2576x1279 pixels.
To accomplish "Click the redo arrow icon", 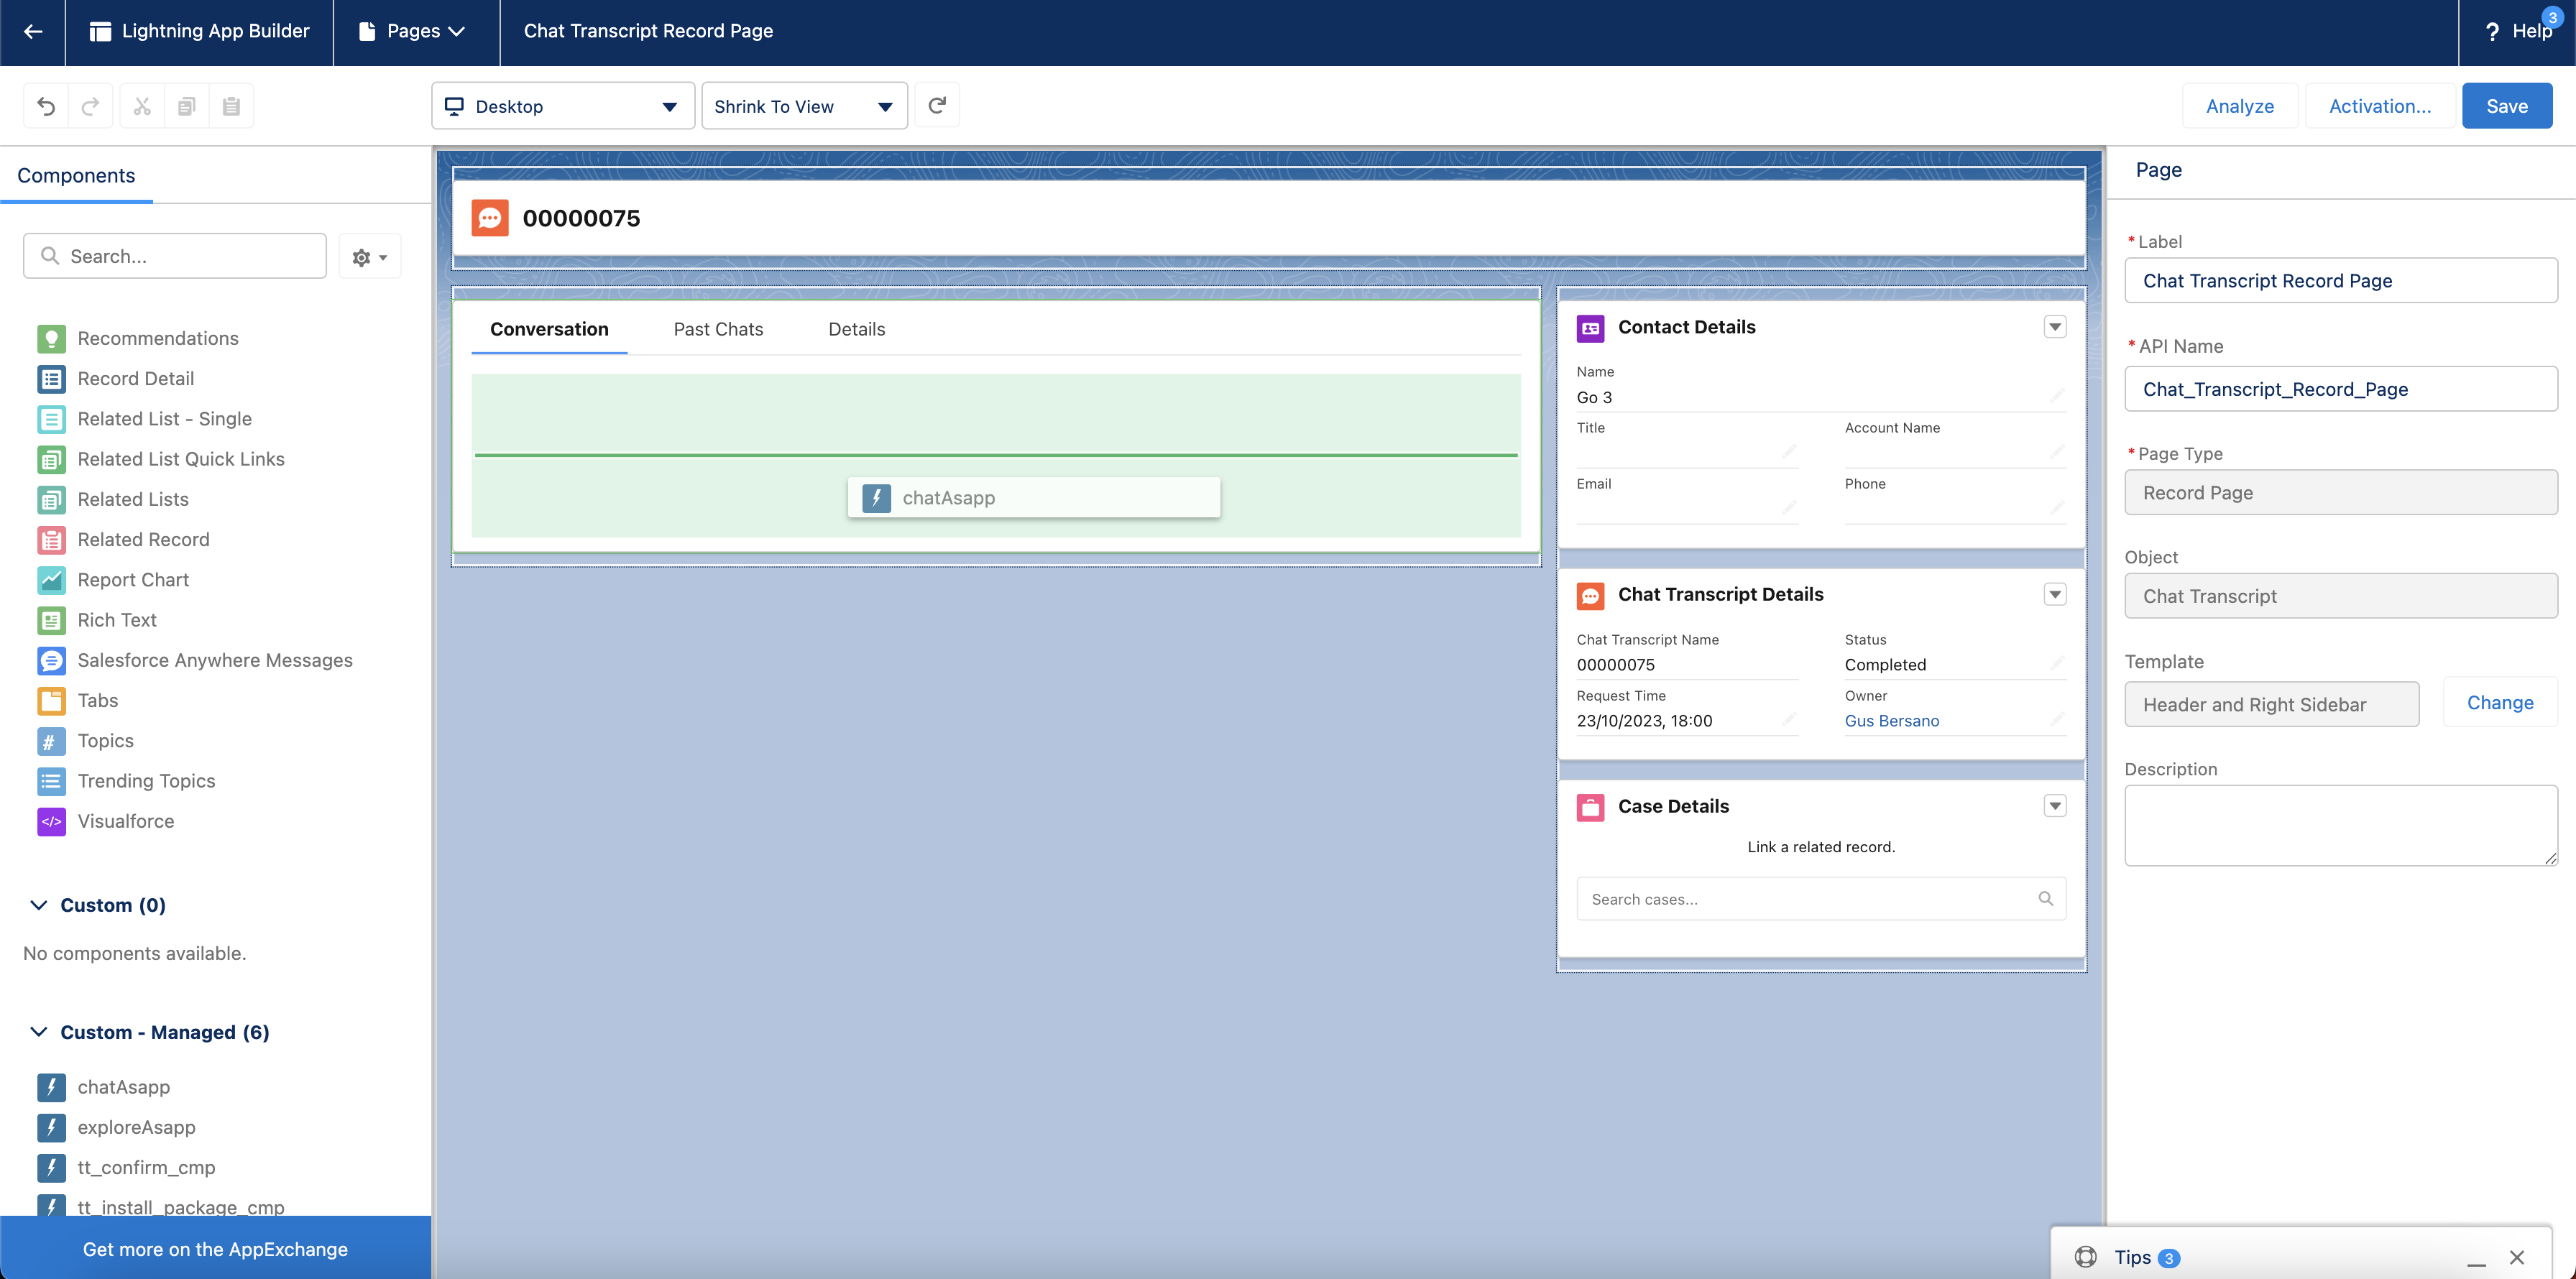I will pos(90,106).
